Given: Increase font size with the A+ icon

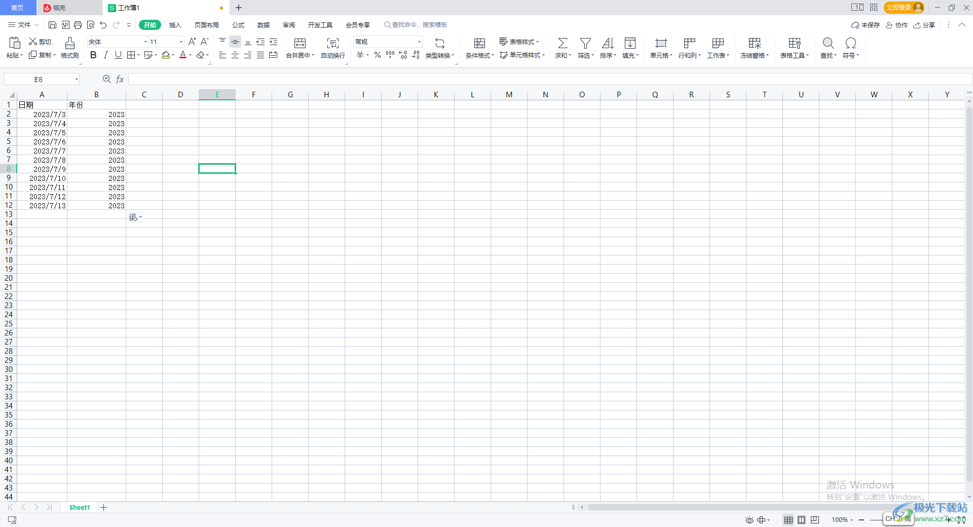Looking at the screenshot, I should click(192, 42).
